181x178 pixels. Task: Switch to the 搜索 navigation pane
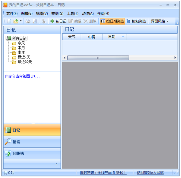coord(32,142)
